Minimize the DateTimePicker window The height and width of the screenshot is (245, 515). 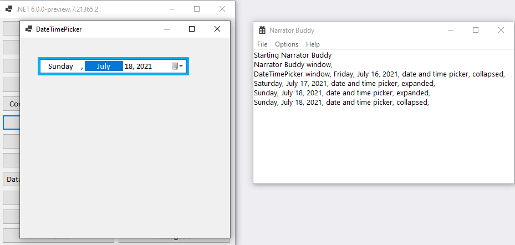click(x=167, y=29)
